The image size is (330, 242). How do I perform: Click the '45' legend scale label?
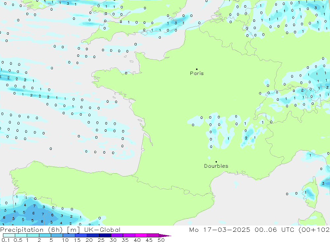149,240
